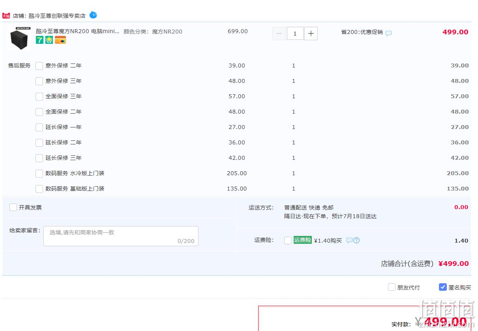Check 意外保修 二年 service option
Screen dimensions: 478x331
tap(39, 66)
